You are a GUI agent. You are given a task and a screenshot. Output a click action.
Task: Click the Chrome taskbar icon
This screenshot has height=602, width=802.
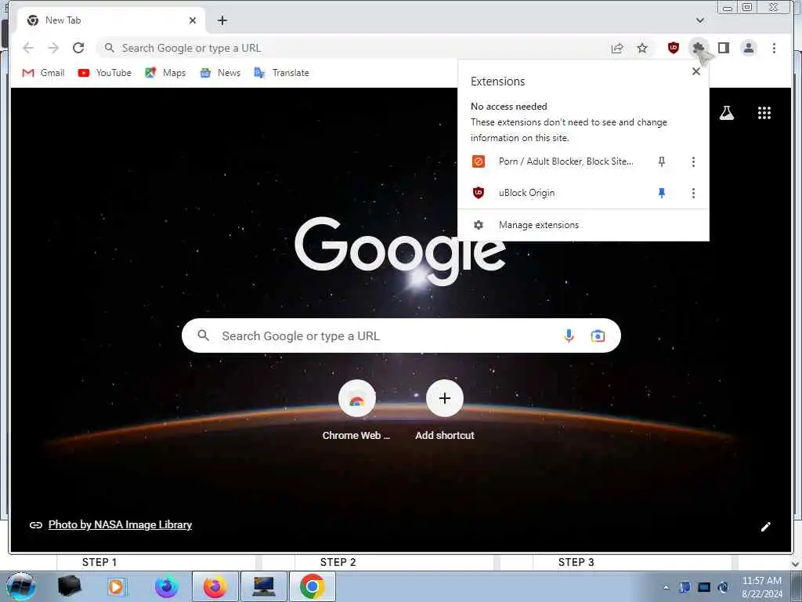click(x=312, y=586)
